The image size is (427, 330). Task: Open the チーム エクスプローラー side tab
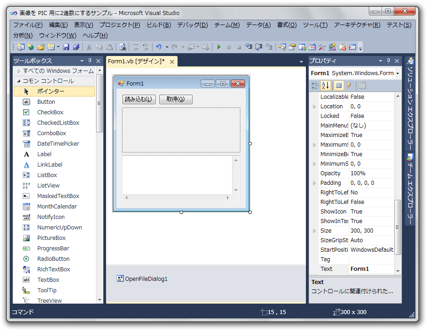point(410,189)
